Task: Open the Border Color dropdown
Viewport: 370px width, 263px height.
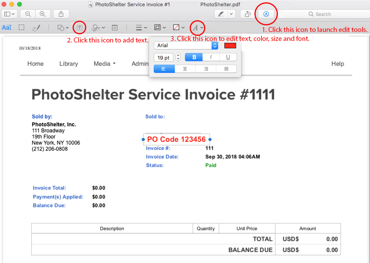Action: click(x=160, y=28)
